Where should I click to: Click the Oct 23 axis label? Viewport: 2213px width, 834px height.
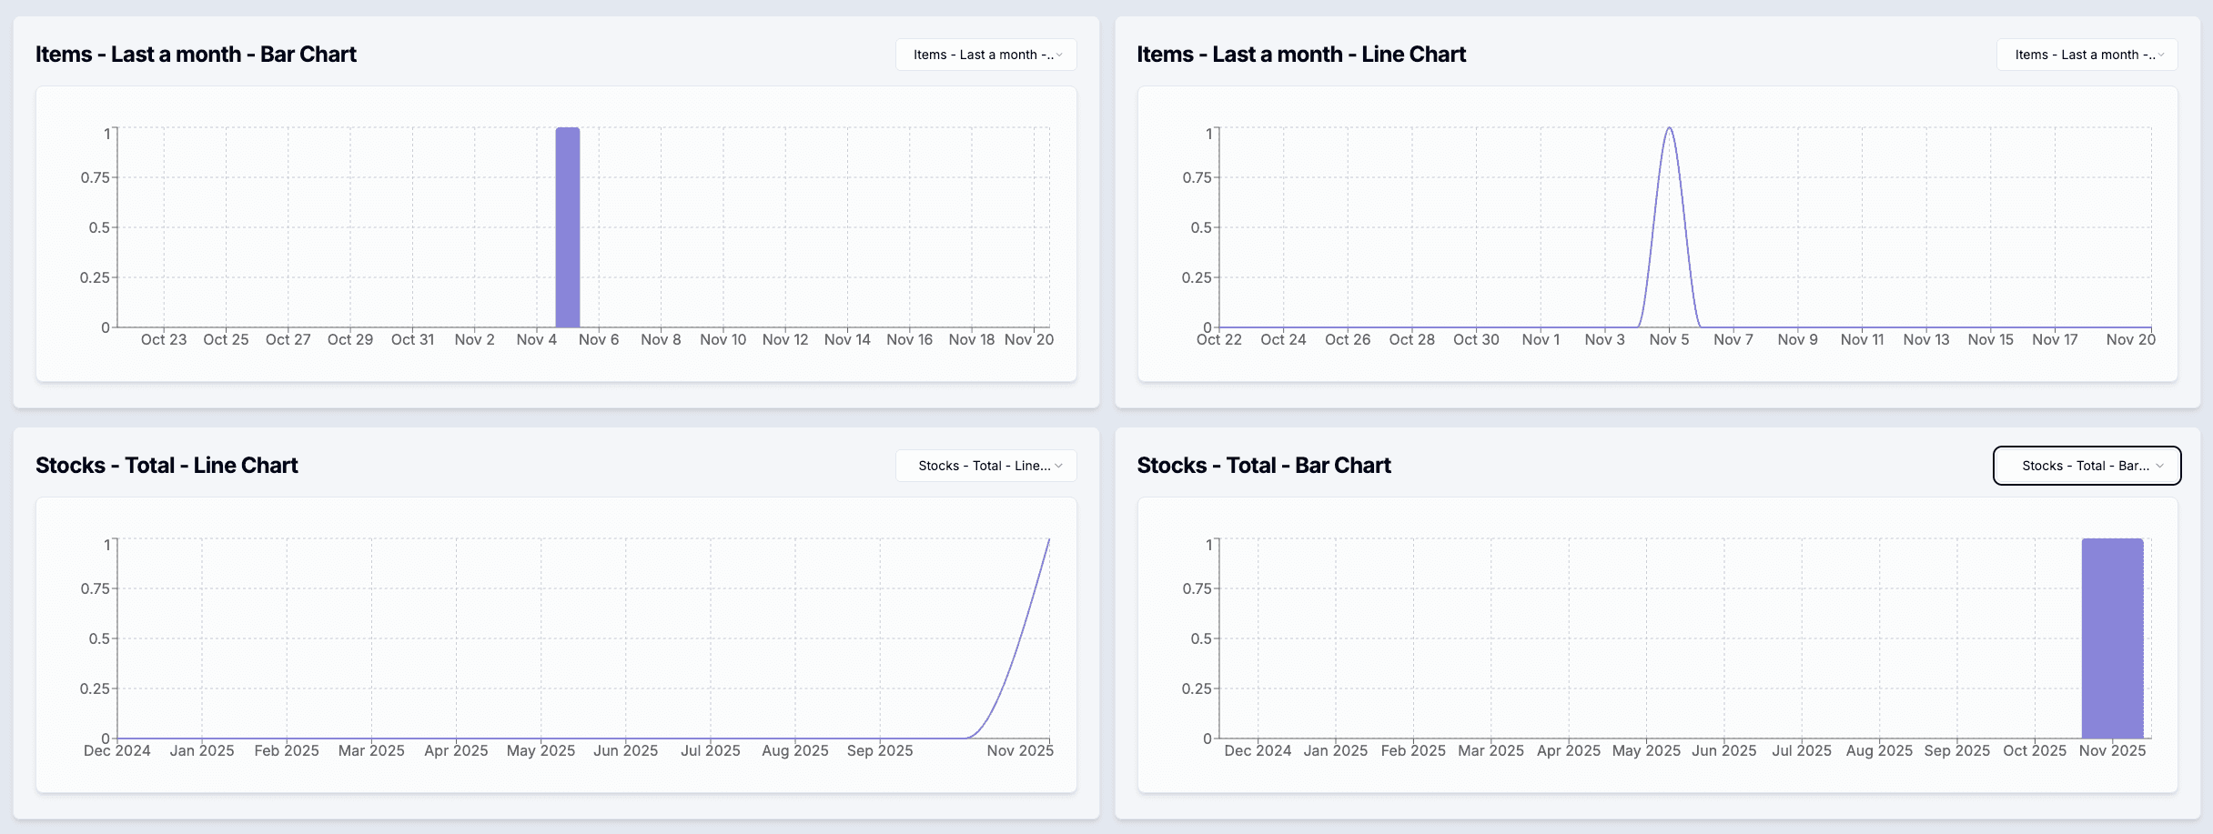click(x=164, y=338)
